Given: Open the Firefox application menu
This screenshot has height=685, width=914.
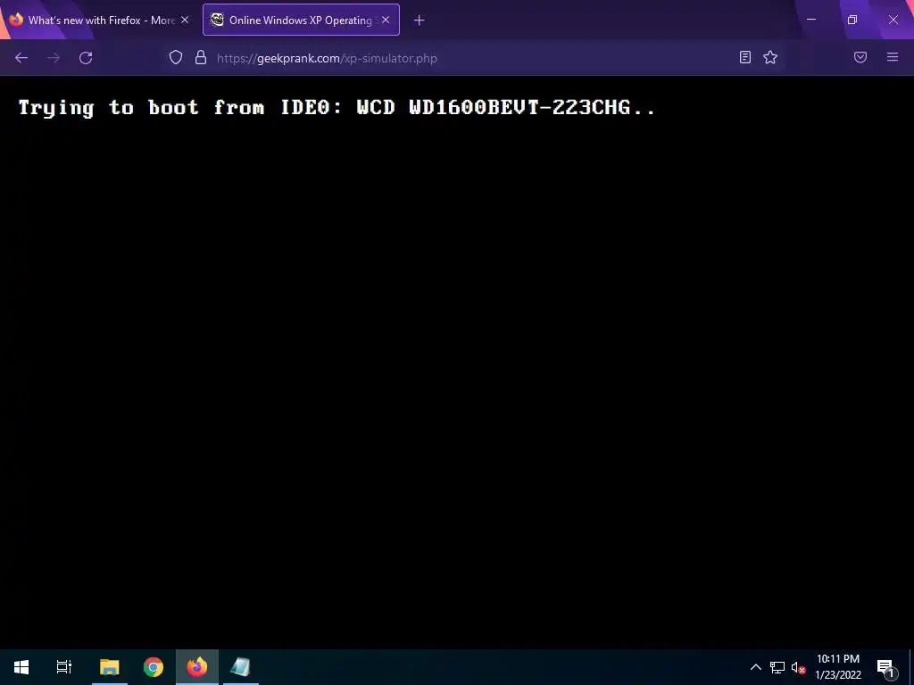Looking at the screenshot, I should [893, 57].
